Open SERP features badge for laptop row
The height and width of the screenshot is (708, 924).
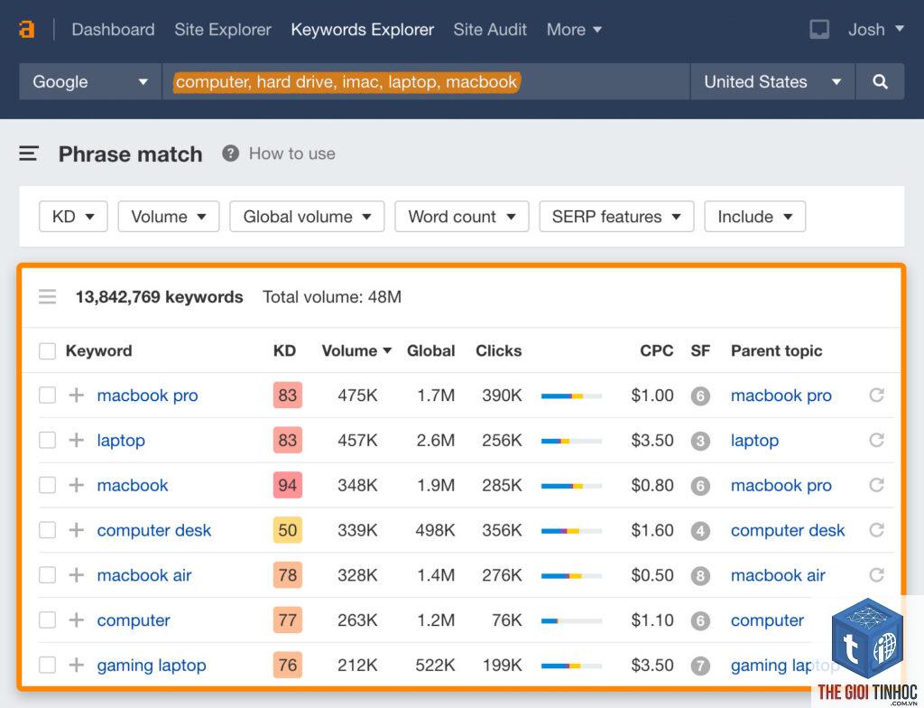pyautogui.click(x=700, y=441)
